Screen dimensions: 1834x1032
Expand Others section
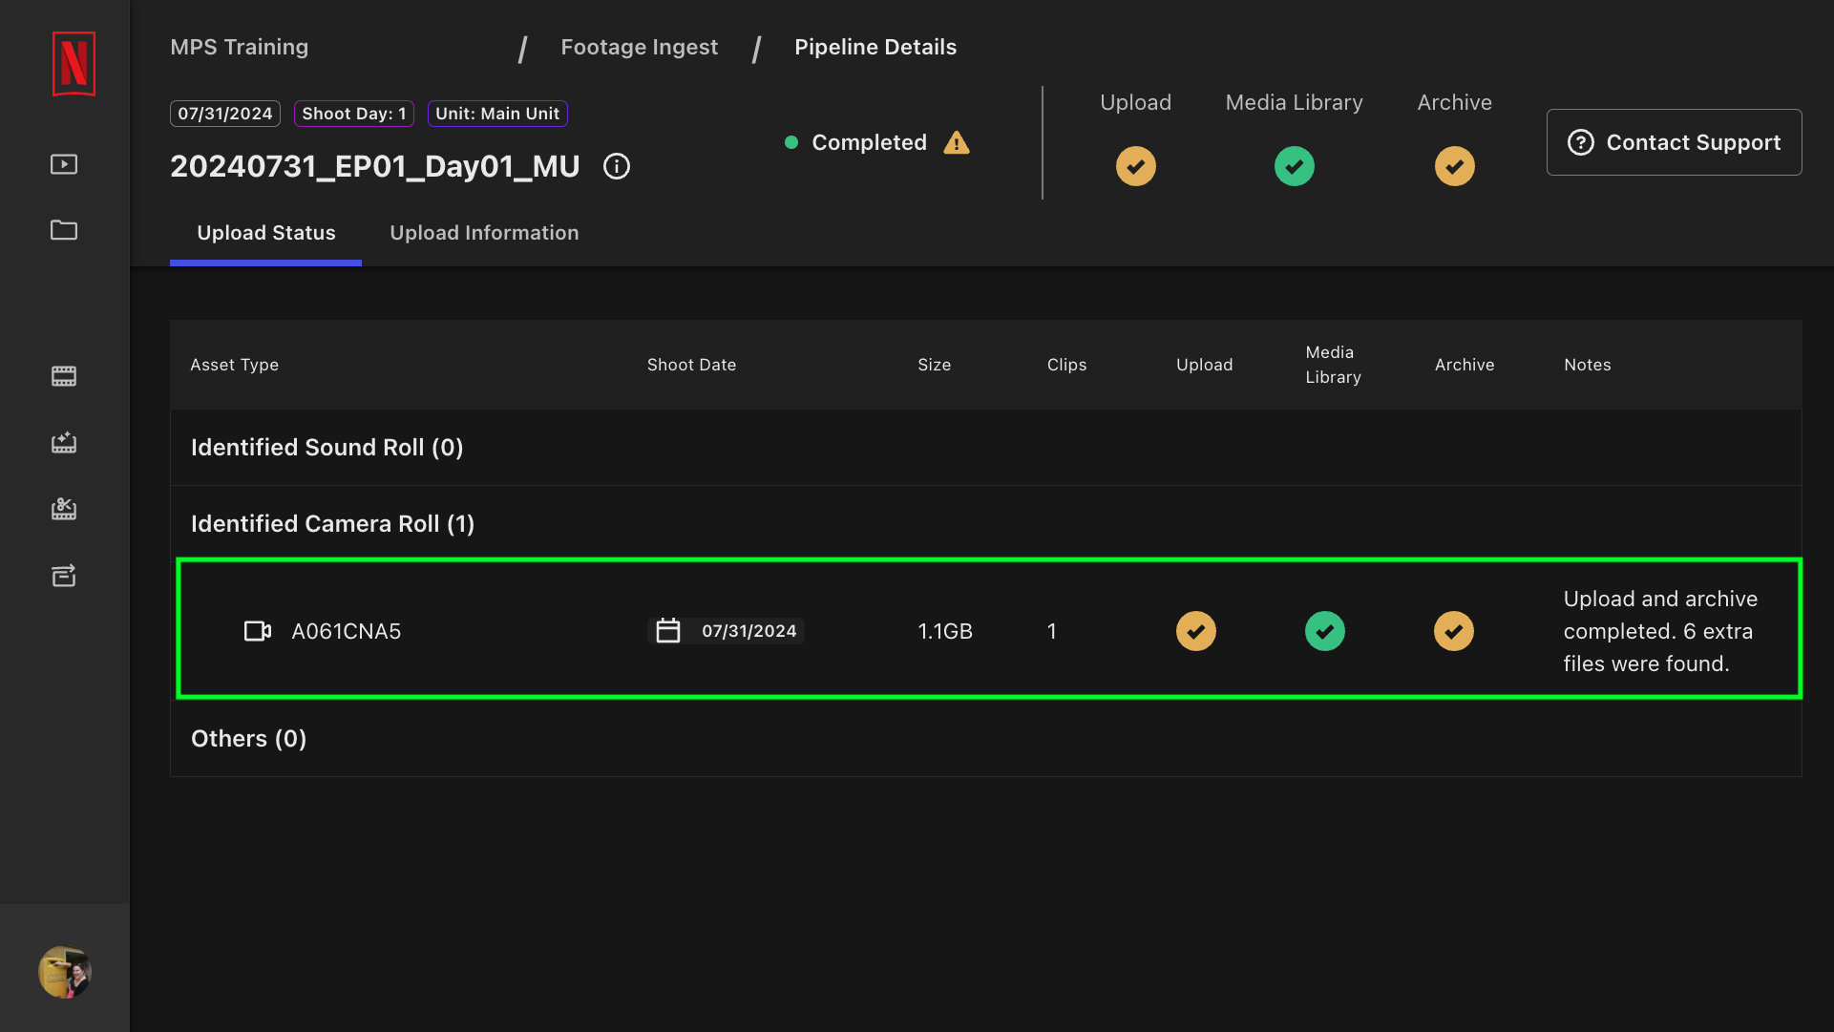[x=248, y=737]
